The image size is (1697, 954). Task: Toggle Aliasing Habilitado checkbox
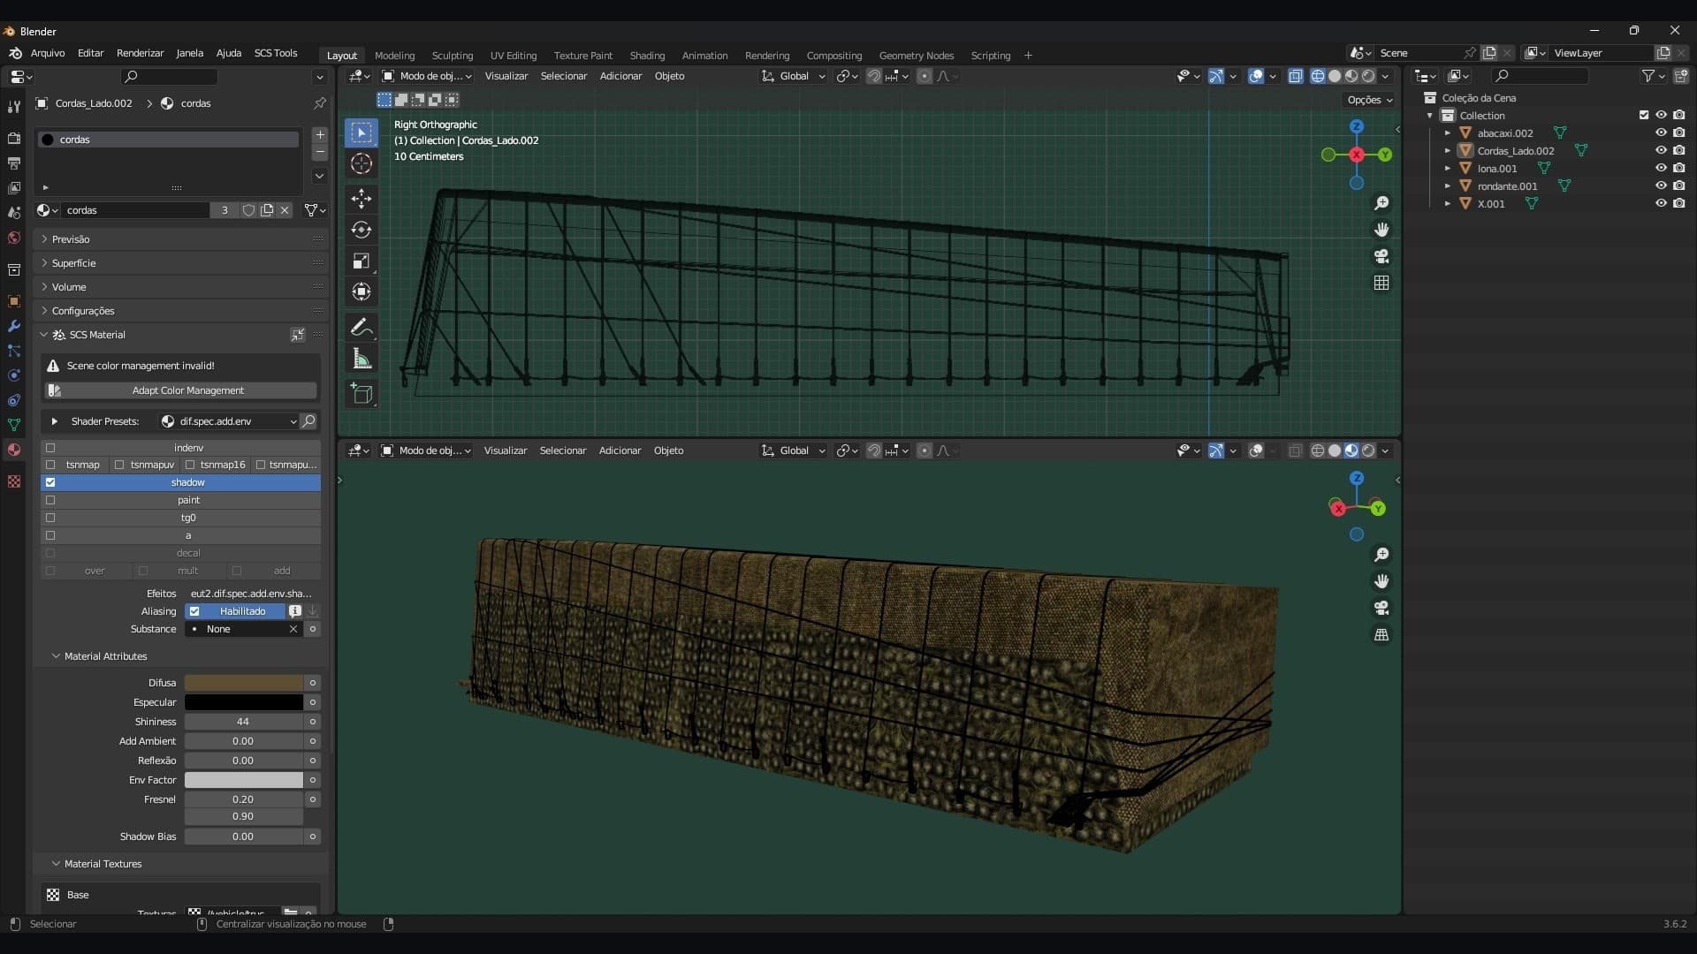coord(194,611)
